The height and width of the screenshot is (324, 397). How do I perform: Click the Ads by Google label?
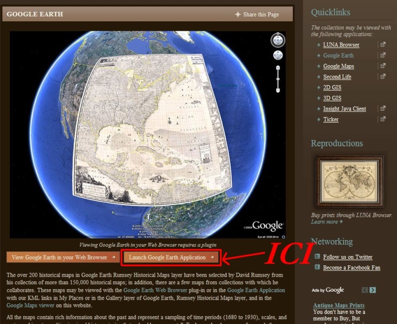point(328,290)
